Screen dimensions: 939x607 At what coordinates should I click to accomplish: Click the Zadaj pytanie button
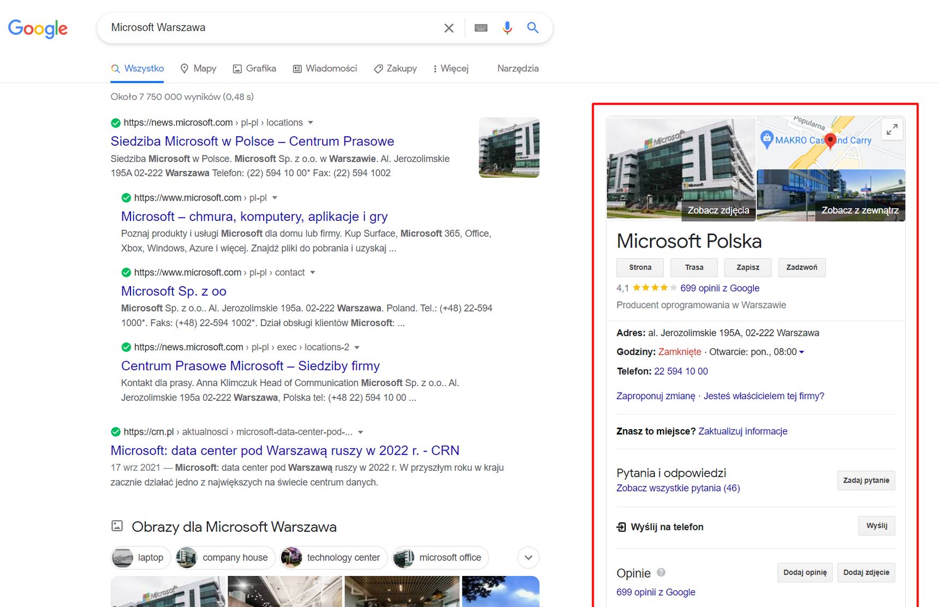click(866, 480)
